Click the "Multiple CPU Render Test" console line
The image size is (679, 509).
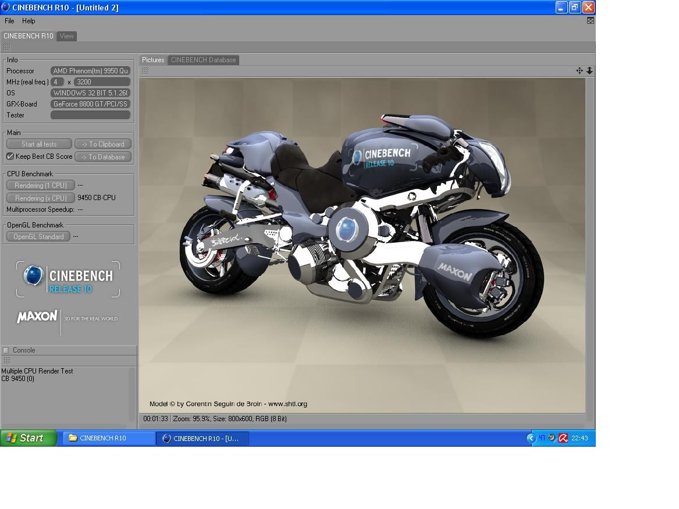tap(37, 371)
